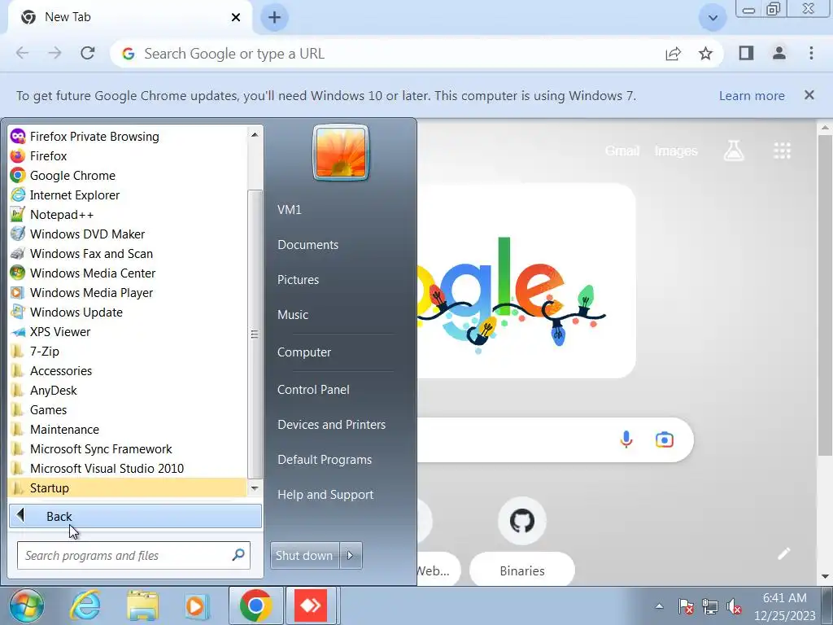Open Music from the Start menu
The width and height of the screenshot is (833, 625).
pyautogui.click(x=293, y=315)
